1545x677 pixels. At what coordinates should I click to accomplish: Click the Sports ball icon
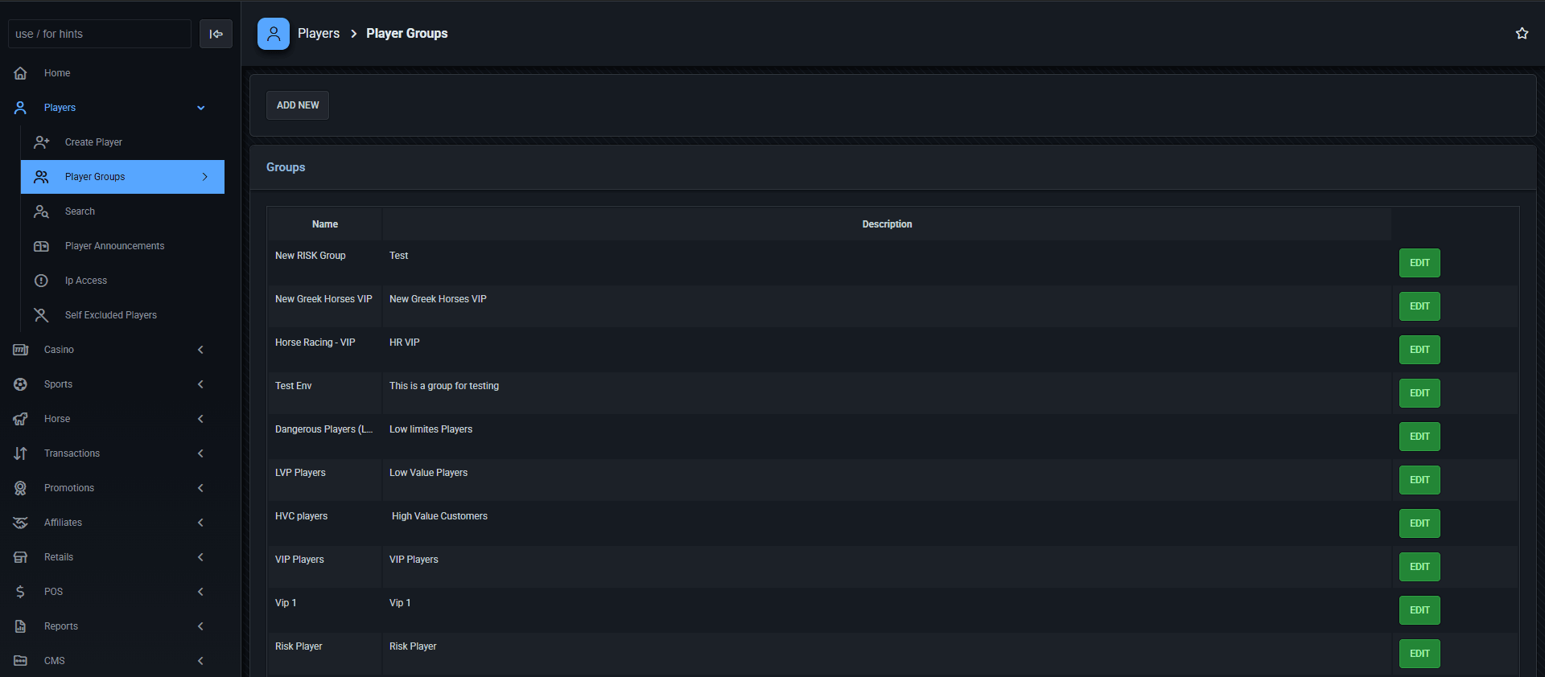coord(21,384)
